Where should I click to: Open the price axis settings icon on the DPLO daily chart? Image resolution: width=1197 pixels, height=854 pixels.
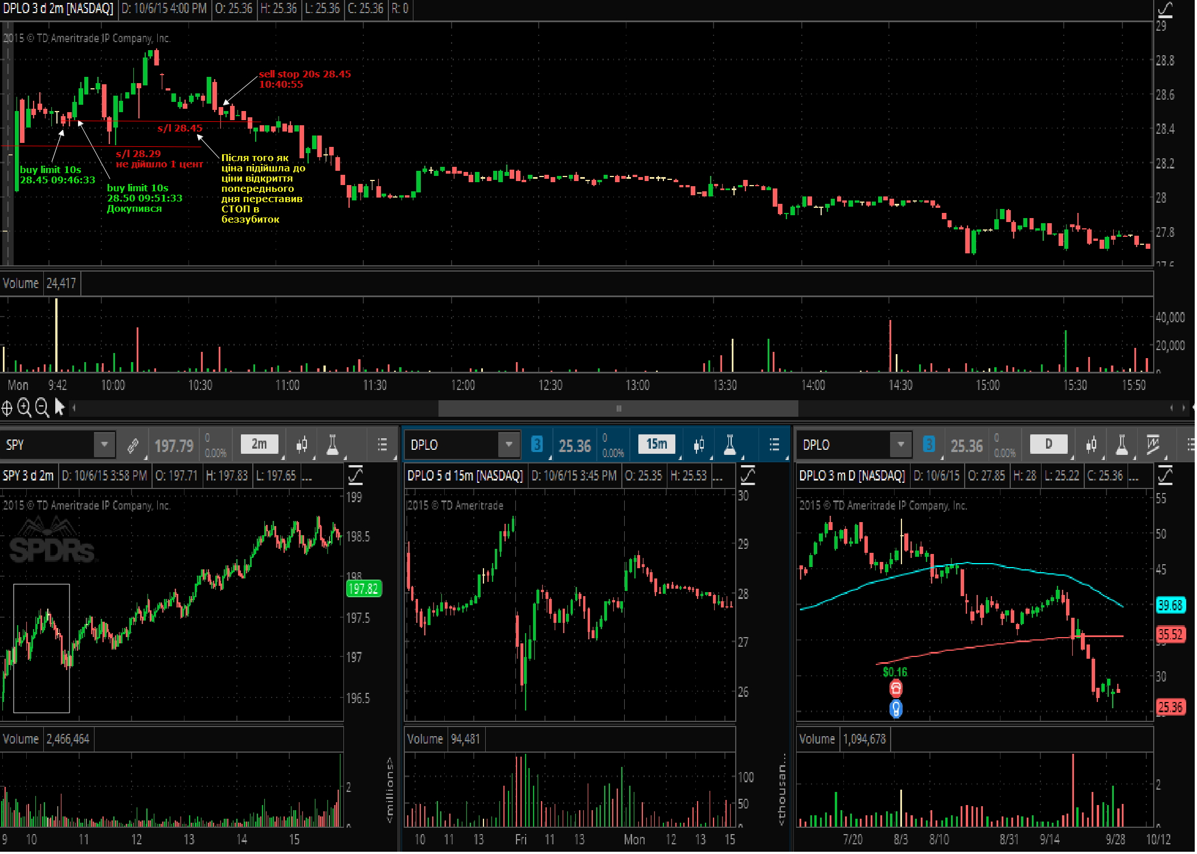(1165, 475)
